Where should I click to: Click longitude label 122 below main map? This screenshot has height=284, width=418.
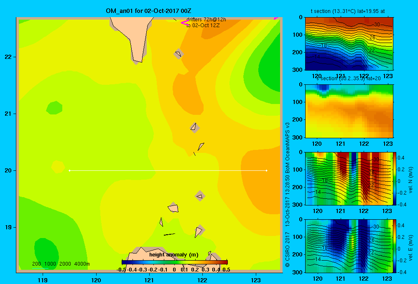(202, 280)
